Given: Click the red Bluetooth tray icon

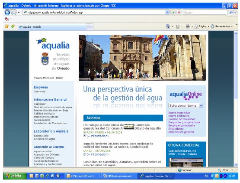Looking at the screenshot, I should [221, 176].
